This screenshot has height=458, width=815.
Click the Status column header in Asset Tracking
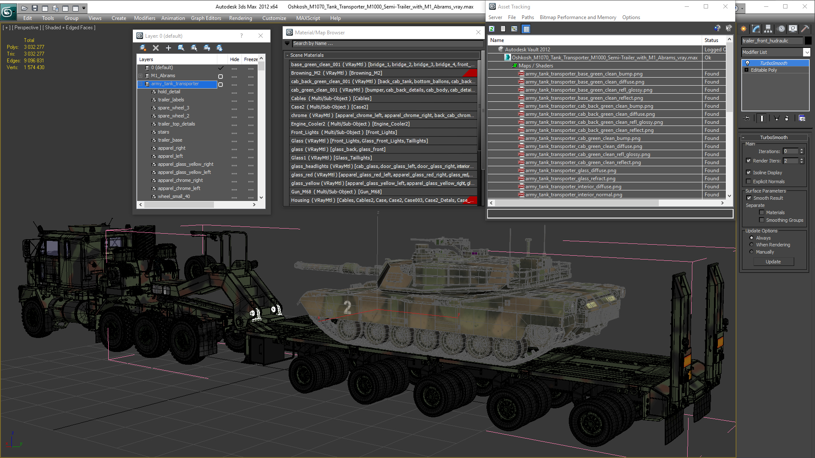coord(714,40)
